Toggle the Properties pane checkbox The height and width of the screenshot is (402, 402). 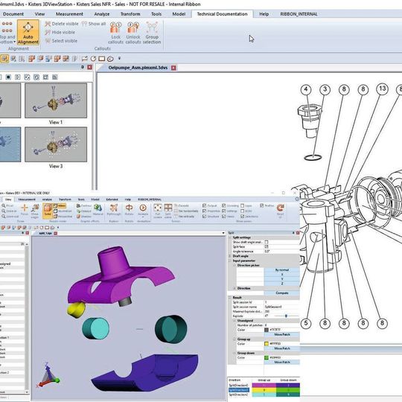[204, 211]
